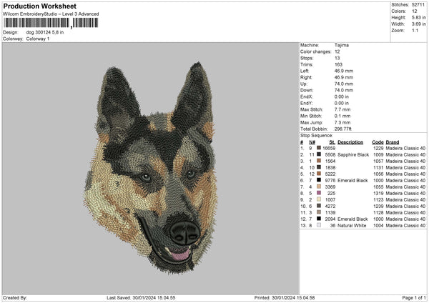Click the Code column header
429x303 pixels.
click(378, 141)
